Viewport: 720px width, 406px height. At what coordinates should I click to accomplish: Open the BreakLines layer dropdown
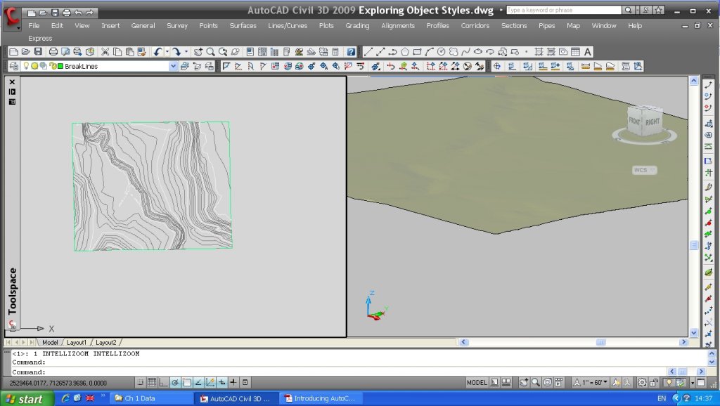pos(173,66)
